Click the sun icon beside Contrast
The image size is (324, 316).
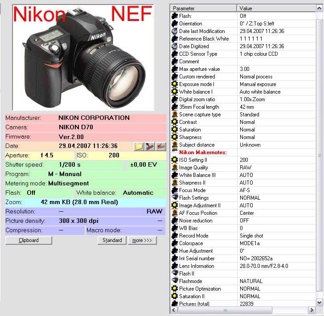[175, 122]
